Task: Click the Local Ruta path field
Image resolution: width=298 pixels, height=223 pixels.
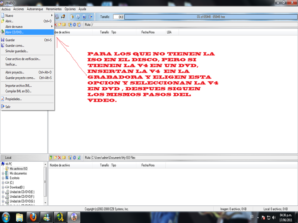Action: 194,158
